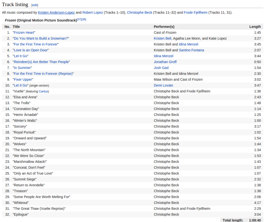
Task: Open the Cantus link in track 11
Action: [x=43, y=91]
